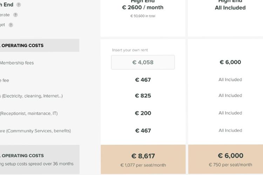Pick the Budget option
This screenshot has height=175, width=263.
(x=2, y=25)
